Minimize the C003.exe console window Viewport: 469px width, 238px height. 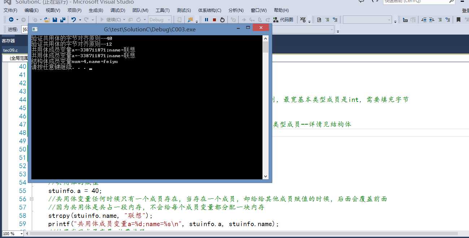point(238,28)
